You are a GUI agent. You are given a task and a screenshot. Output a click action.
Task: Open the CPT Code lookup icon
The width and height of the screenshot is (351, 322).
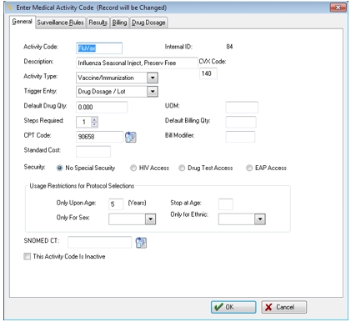point(131,137)
